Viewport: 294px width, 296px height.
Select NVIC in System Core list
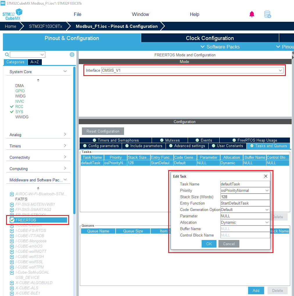click(x=20, y=101)
